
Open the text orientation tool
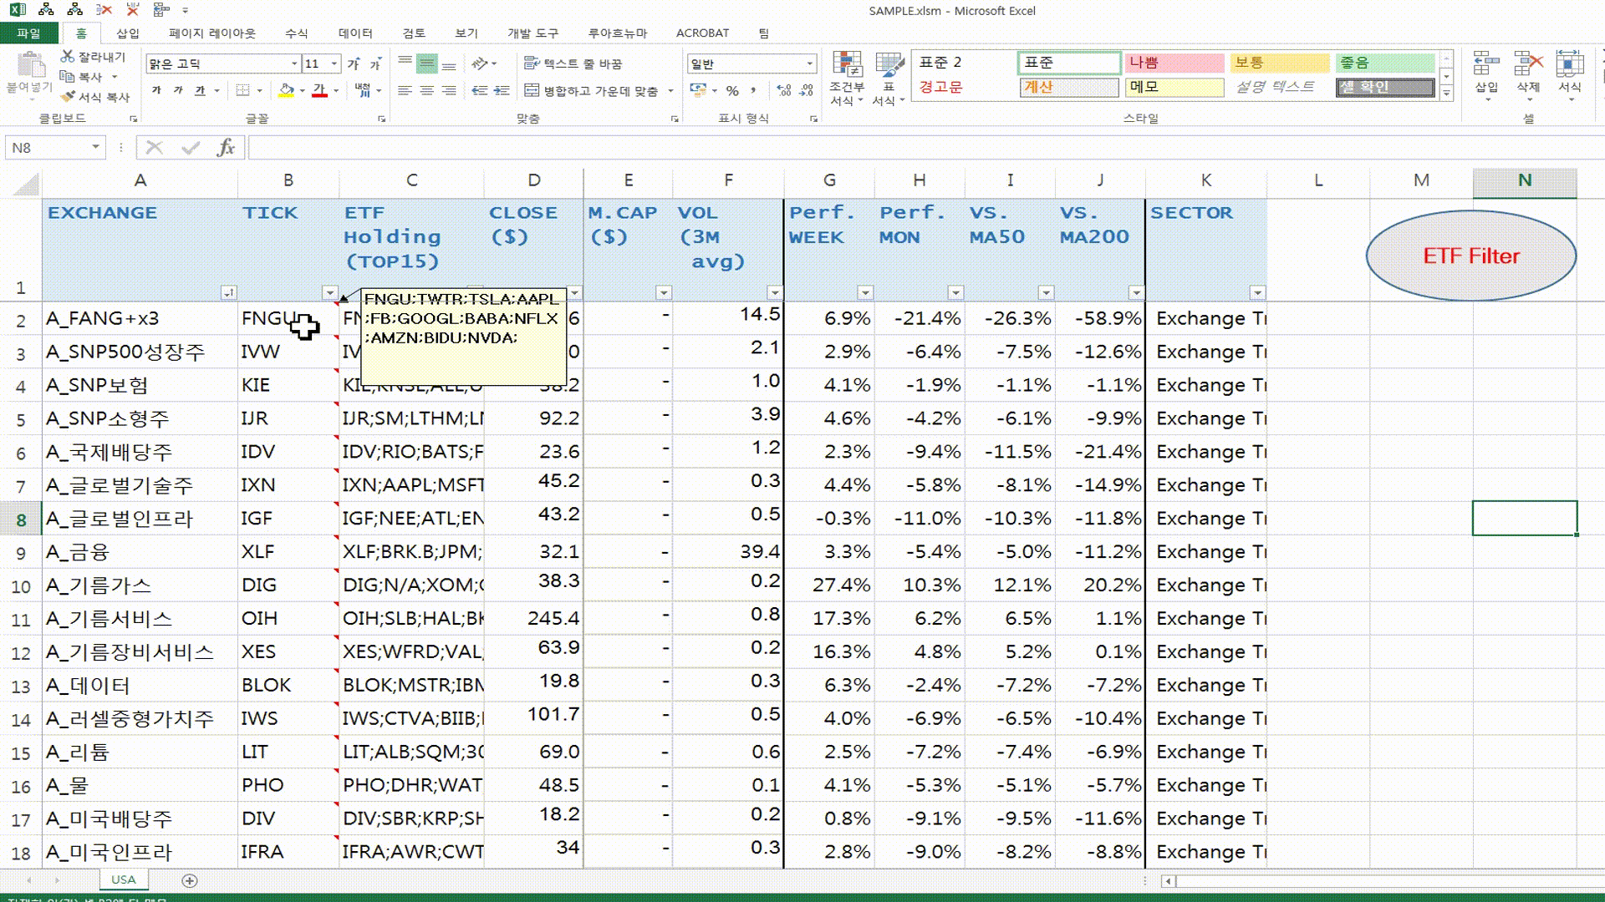coord(480,63)
